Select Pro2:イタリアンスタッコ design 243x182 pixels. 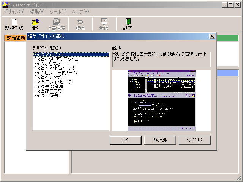(71, 59)
